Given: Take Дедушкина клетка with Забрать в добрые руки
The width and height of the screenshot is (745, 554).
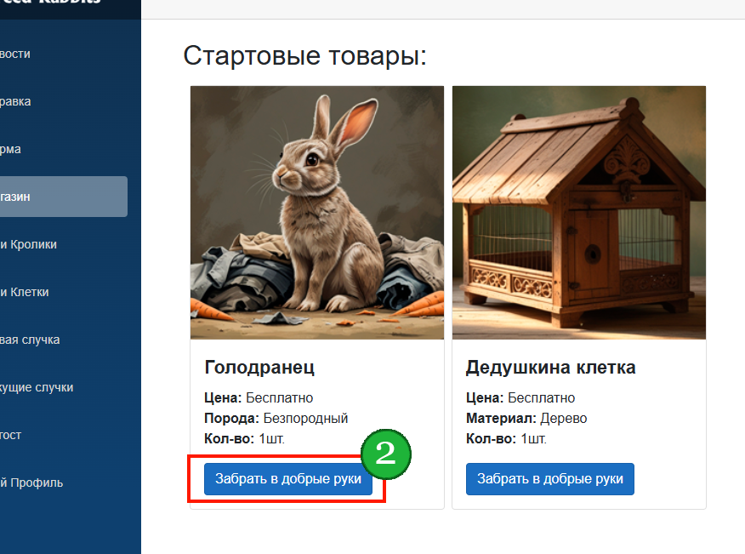Looking at the screenshot, I should point(549,479).
